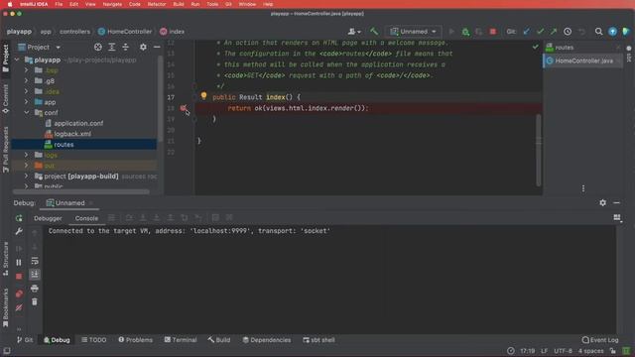Open the routes editor tab
Image resolution: width=635 pixels, height=357 pixels.
point(564,48)
